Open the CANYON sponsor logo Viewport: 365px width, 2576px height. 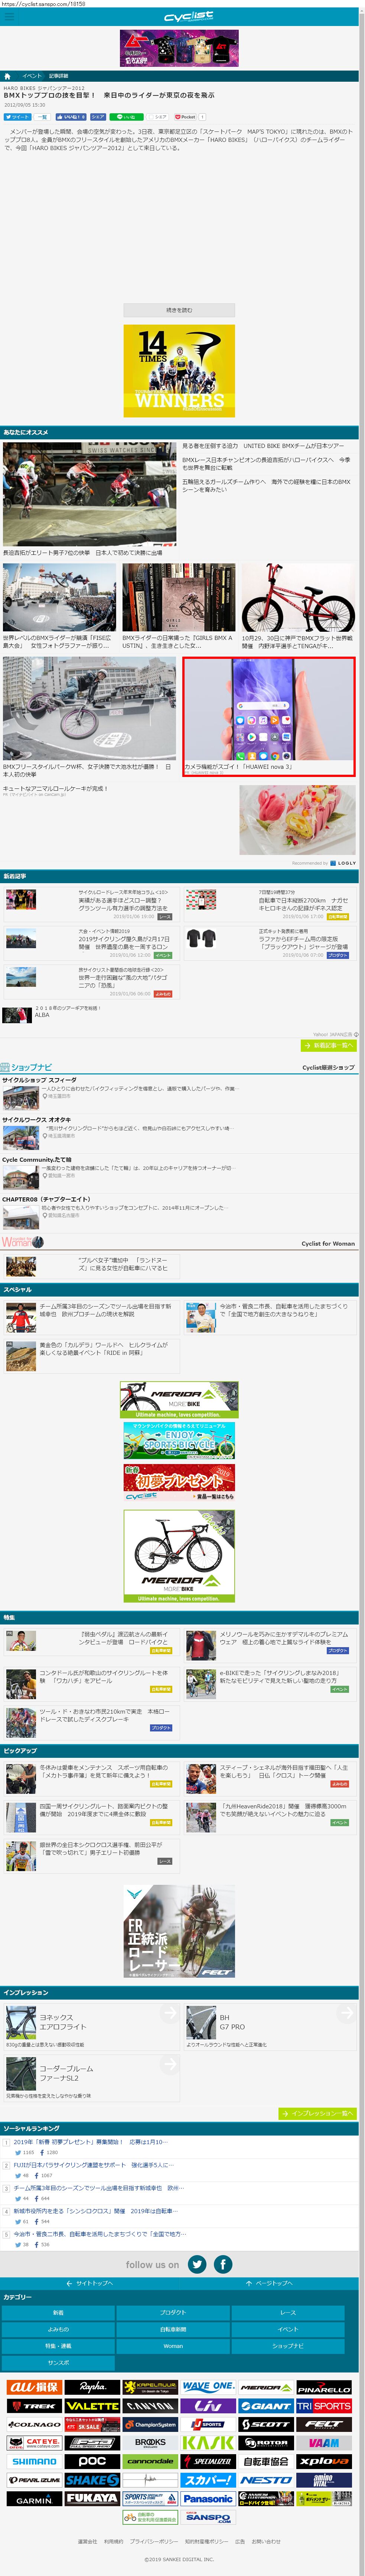pos(150,2406)
